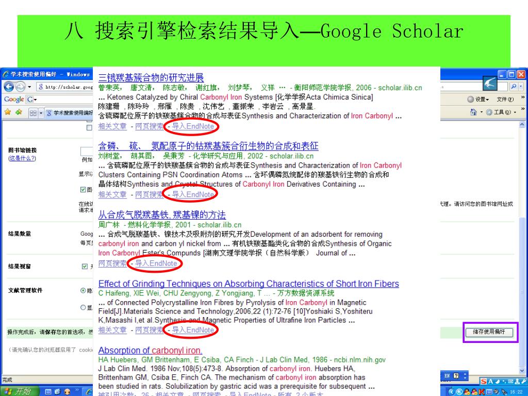Toggle the 结果视窗 checkbox
The image size is (528, 396).
click(85, 267)
